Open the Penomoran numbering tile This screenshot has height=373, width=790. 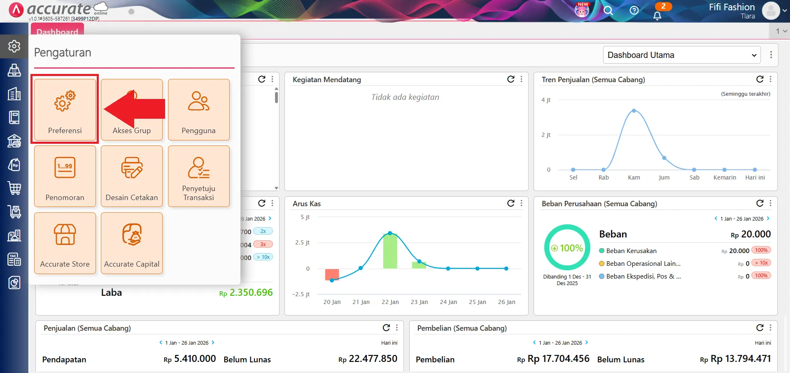point(65,176)
